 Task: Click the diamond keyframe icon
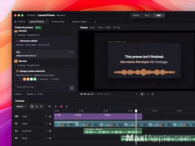[56, 107]
